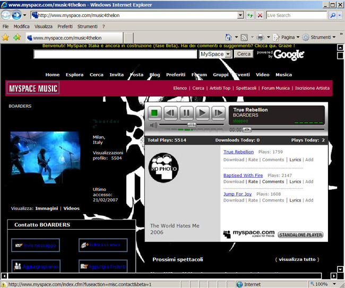
Task: Refresh the page with the green arrows icon
Action: [250, 15]
